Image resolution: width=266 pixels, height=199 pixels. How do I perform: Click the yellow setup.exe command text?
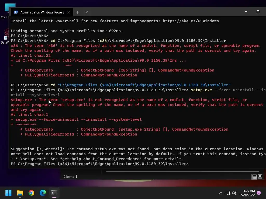tap(201, 90)
